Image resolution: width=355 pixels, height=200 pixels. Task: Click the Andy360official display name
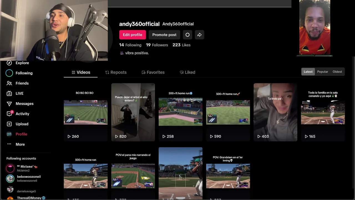[x=178, y=24]
